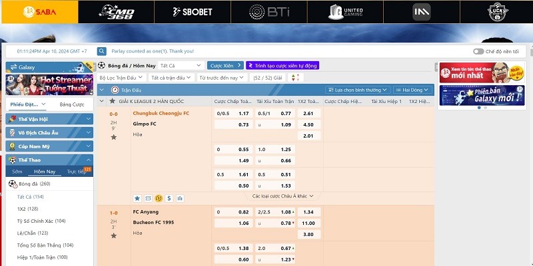Click odds 2.61 for Chungbuk Cheongju FC
Viewport: 533px width, 266px height.
tap(308, 113)
